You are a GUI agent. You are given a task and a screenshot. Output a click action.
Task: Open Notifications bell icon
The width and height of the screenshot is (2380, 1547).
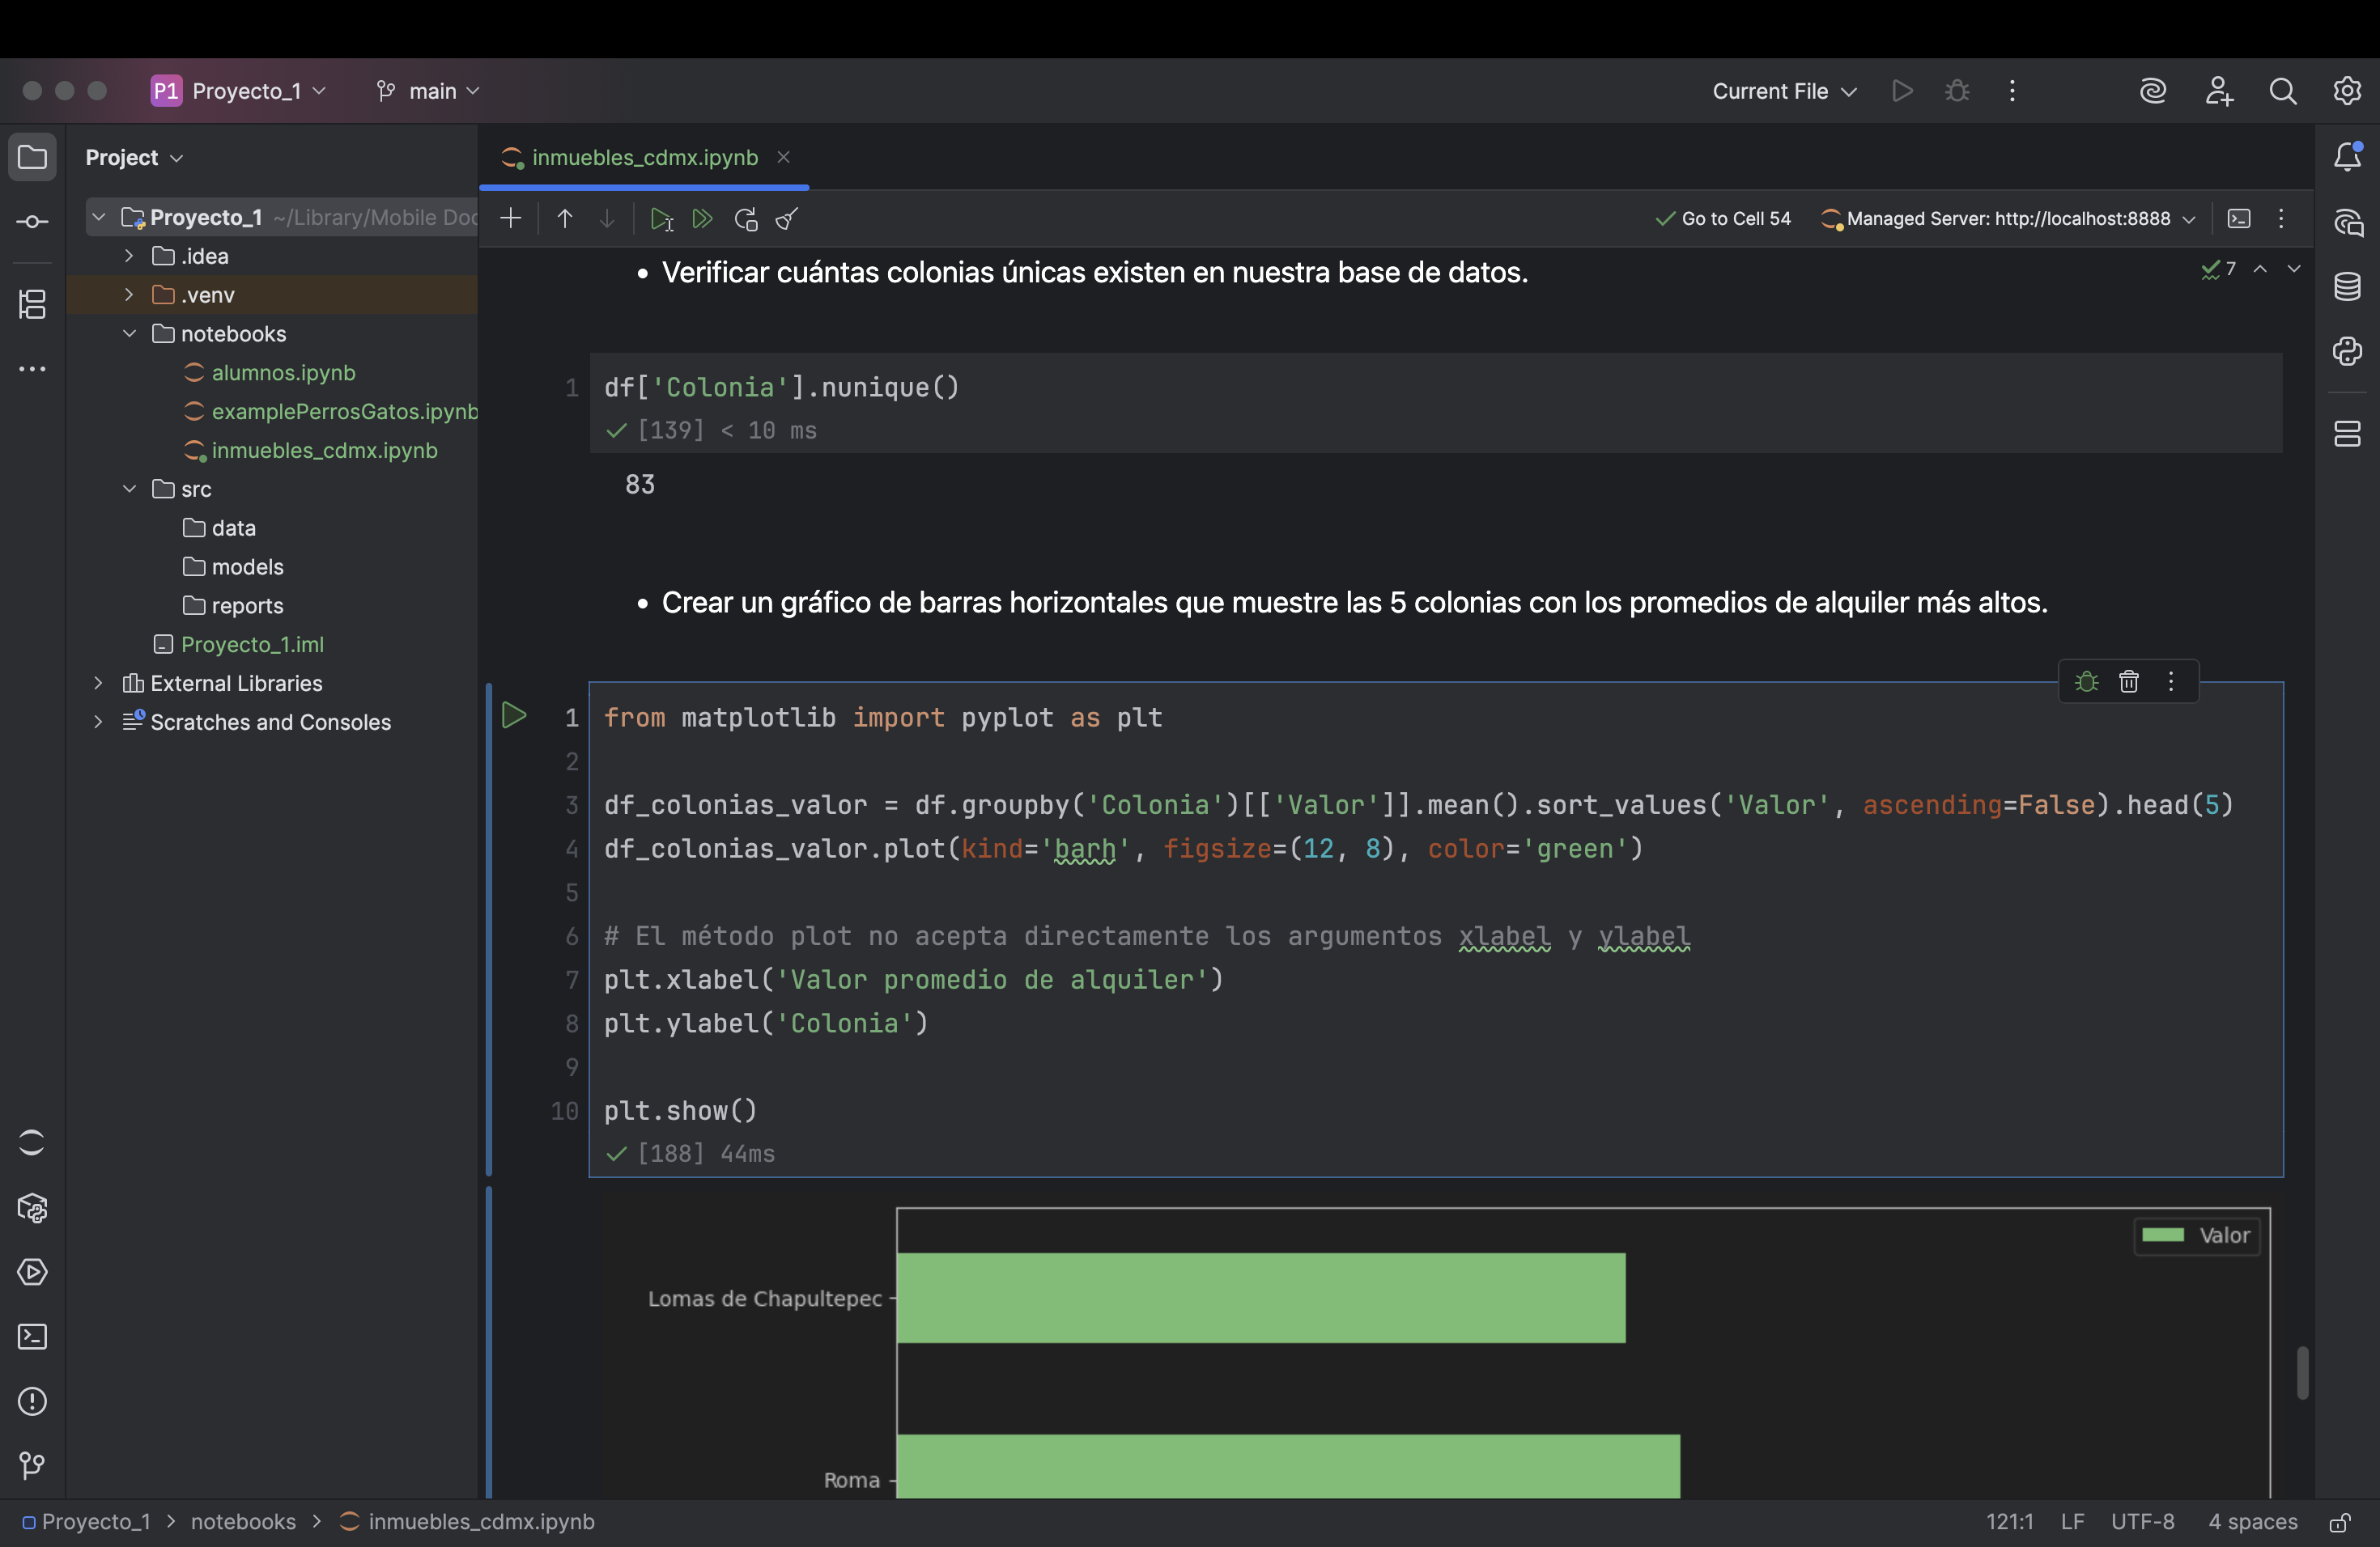[2347, 157]
